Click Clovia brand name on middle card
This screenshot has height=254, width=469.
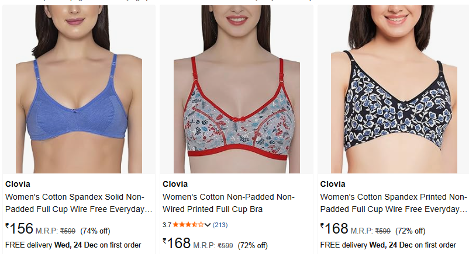(x=175, y=184)
